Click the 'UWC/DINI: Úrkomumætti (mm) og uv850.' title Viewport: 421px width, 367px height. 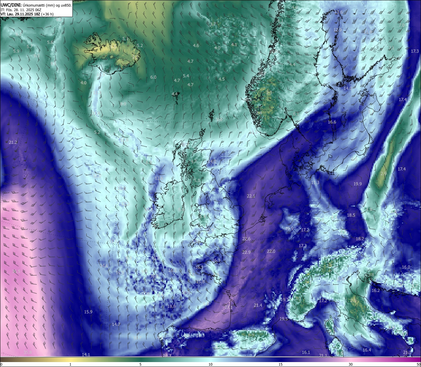coord(36,5)
